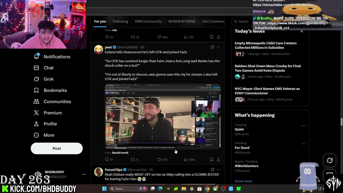Open @Awk20000 handle link
This screenshot has width=343, height=193.
(127, 47)
